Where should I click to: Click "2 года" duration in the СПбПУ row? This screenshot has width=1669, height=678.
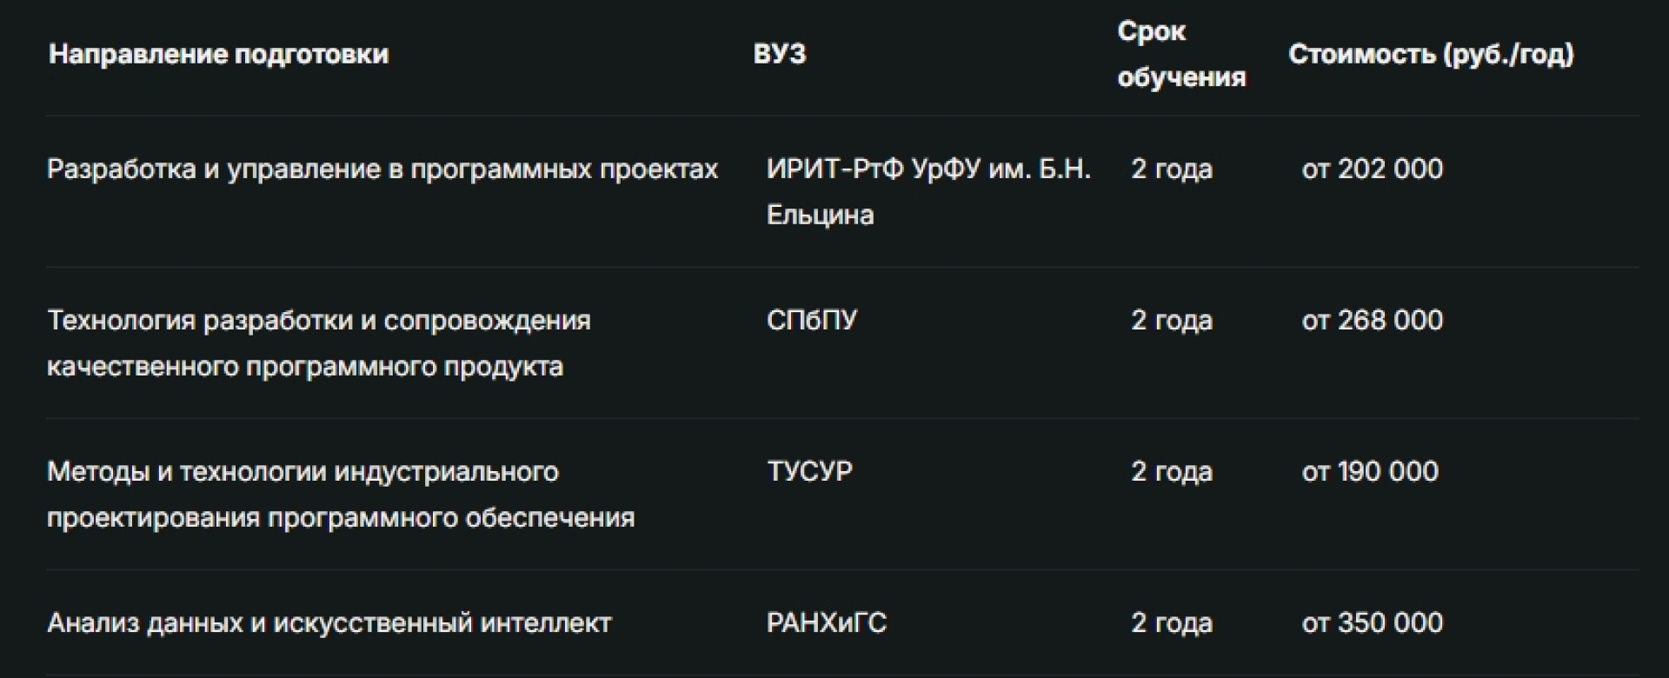pyautogui.click(x=1171, y=321)
